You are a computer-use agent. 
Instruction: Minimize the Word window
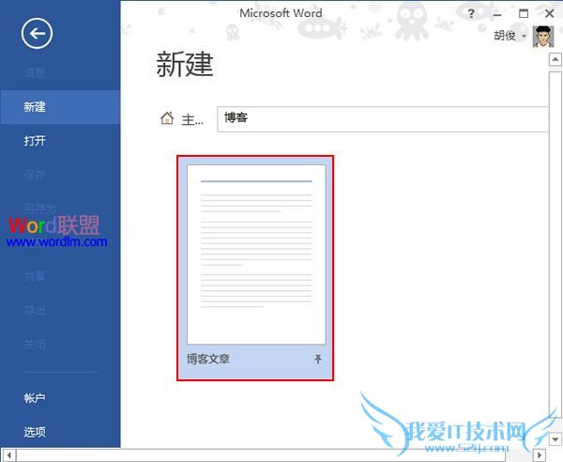click(497, 14)
